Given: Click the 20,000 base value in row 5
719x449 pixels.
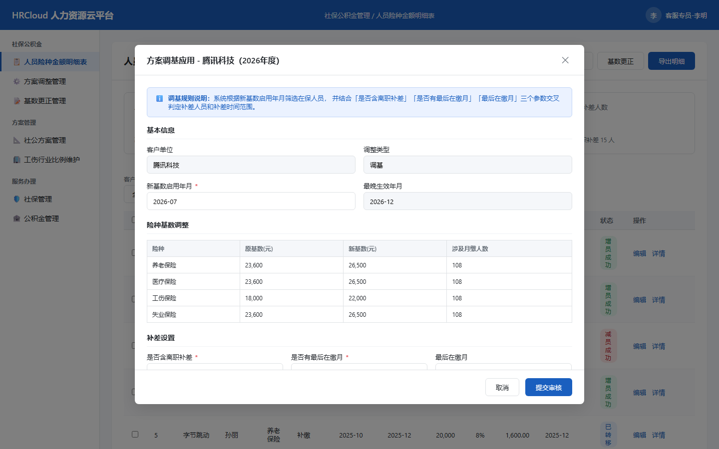Looking at the screenshot, I should (445, 435).
